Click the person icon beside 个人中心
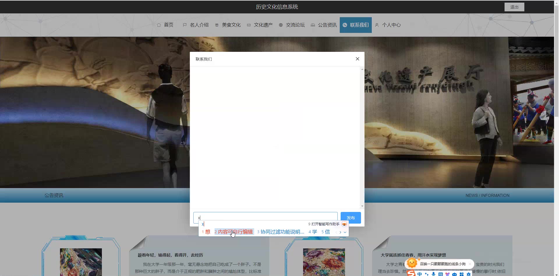Image resolution: width=559 pixels, height=276 pixels. 377,25
